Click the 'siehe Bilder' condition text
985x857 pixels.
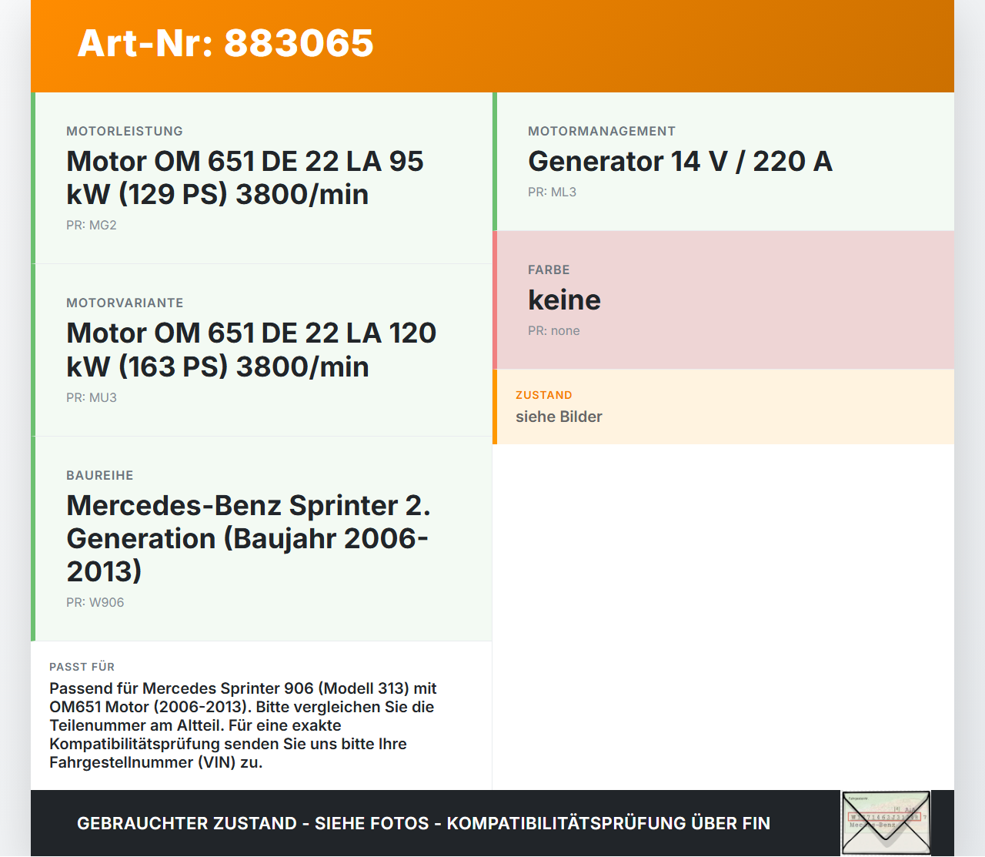(559, 417)
